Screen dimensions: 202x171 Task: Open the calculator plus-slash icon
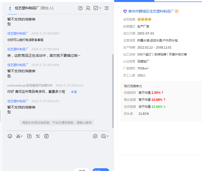(38, 136)
